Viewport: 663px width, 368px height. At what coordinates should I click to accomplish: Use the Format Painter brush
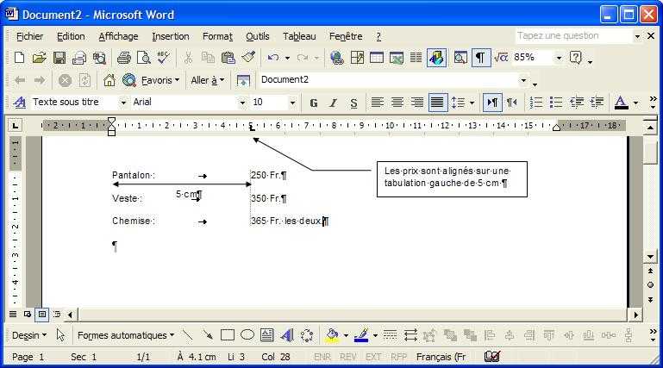[x=248, y=58]
